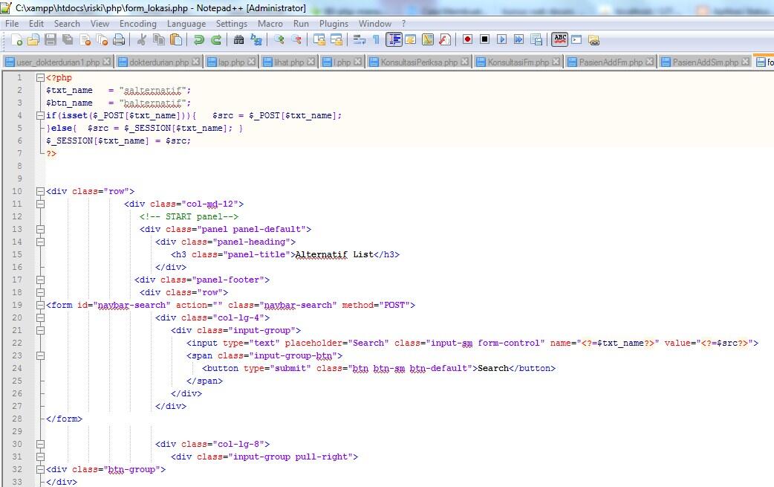The width and height of the screenshot is (774, 487).
Task: Open the ? help menu
Action: coord(403,24)
